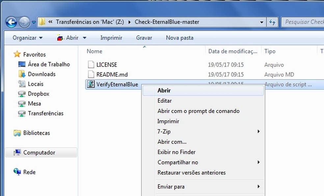The height and width of the screenshot is (196, 324).
Task: Open the address bar history dropdown arrow
Action: point(262,22)
